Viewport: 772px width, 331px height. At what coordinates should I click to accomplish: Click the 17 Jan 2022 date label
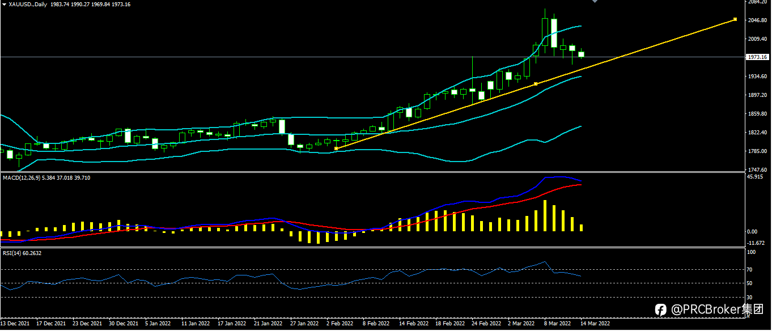232,324
